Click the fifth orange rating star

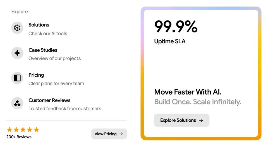coord(36,129)
